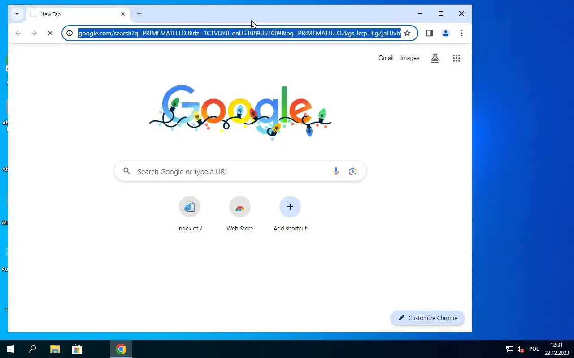Open Chrome three-dot menu
This screenshot has width=574, height=358.
click(x=461, y=33)
